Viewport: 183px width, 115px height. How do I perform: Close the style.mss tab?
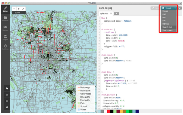click(x=111, y=14)
